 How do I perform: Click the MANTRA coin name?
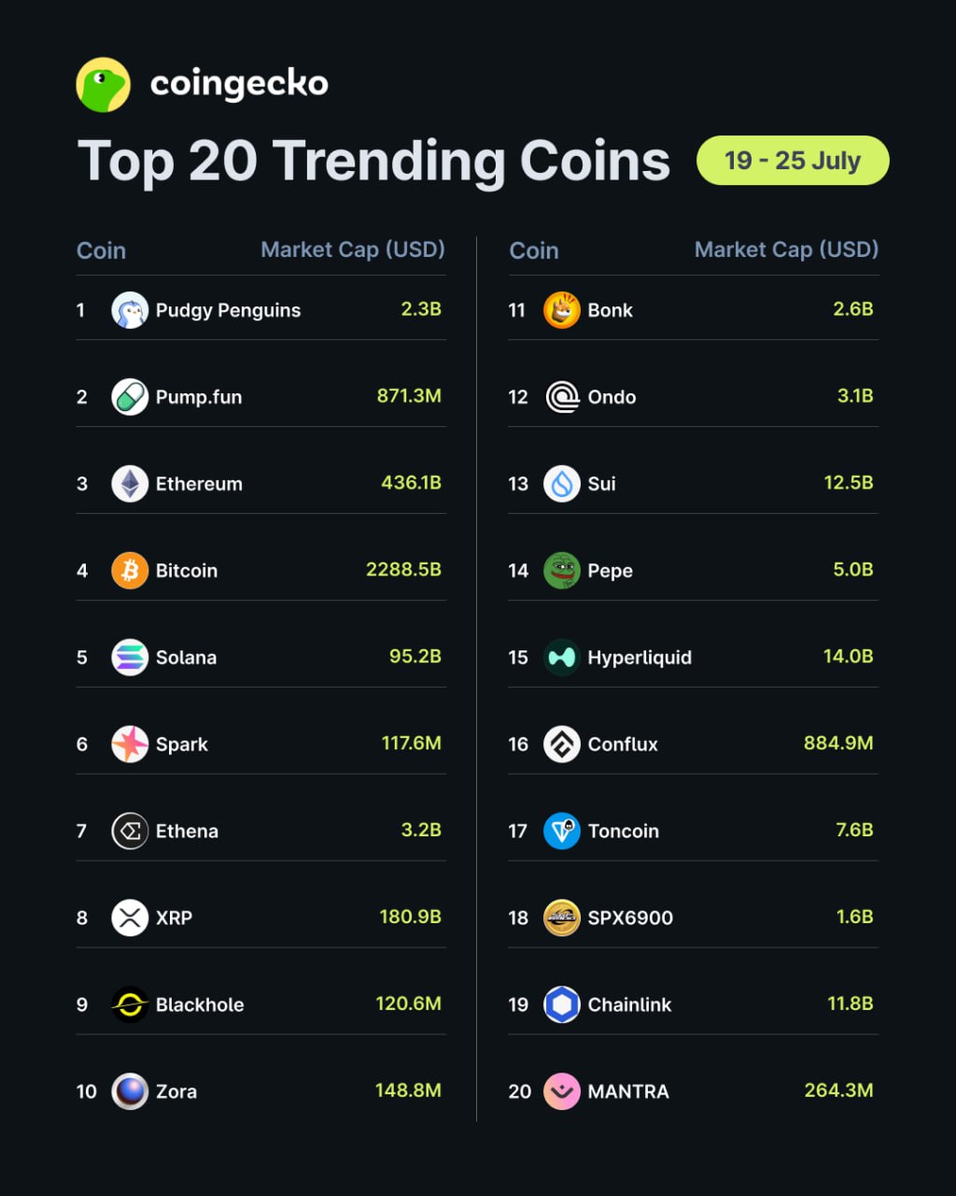click(x=628, y=1091)
